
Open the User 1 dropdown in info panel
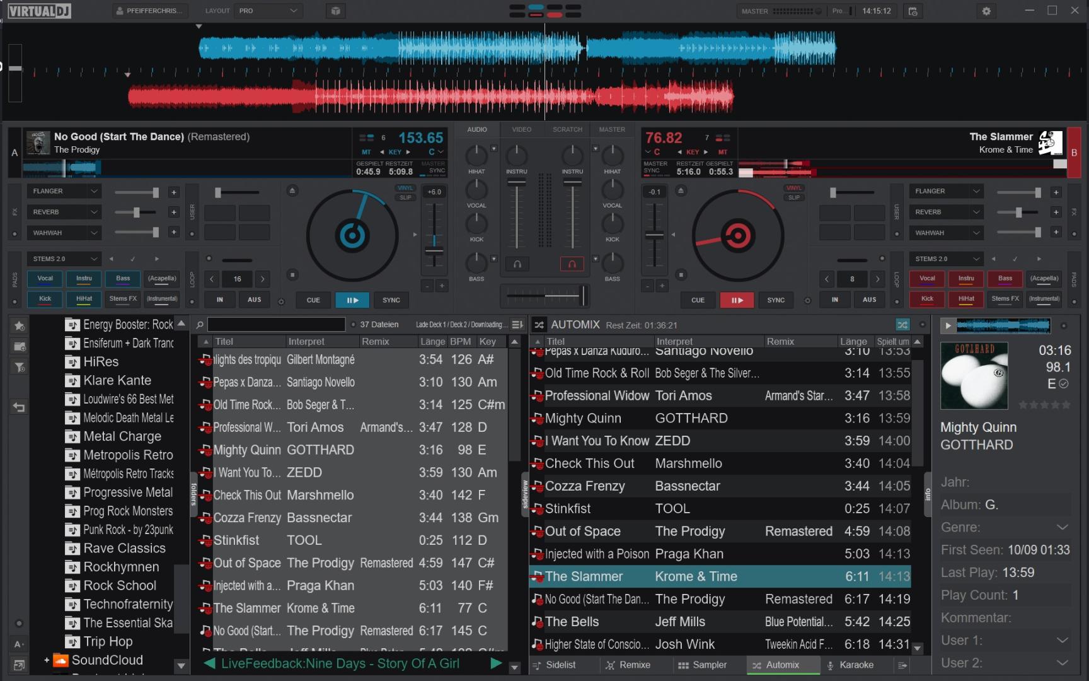(1062, 641)
